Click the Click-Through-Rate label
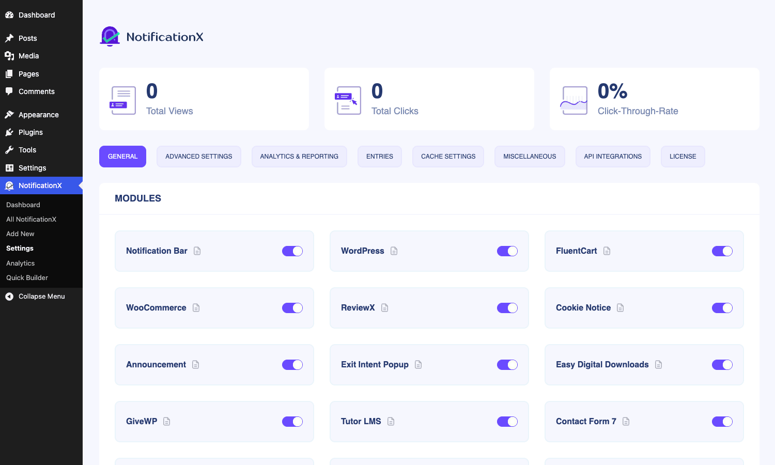775x465 pixels. (x=638, y=111)
